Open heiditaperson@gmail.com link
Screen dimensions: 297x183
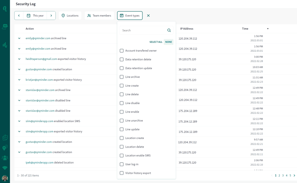(41, 59)
